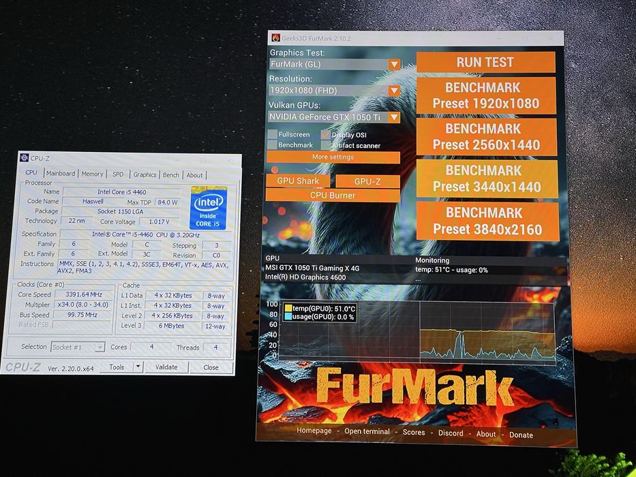
Task: Start Benchmark Preset 3840x2160
Action: (487, 221)
